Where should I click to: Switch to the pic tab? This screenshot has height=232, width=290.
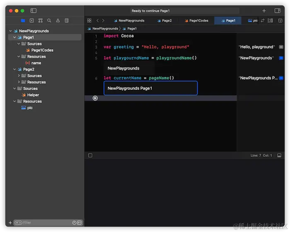[253, 21]
